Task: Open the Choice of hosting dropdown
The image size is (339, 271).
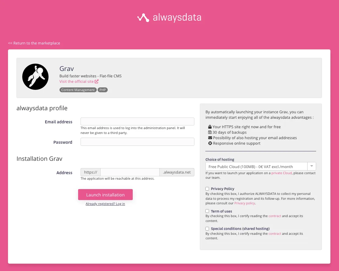Action: point(261,166)
